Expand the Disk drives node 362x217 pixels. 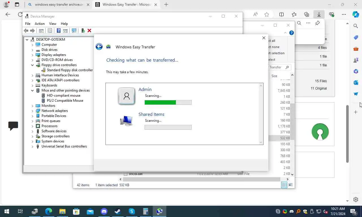click(x=33, y=50)
